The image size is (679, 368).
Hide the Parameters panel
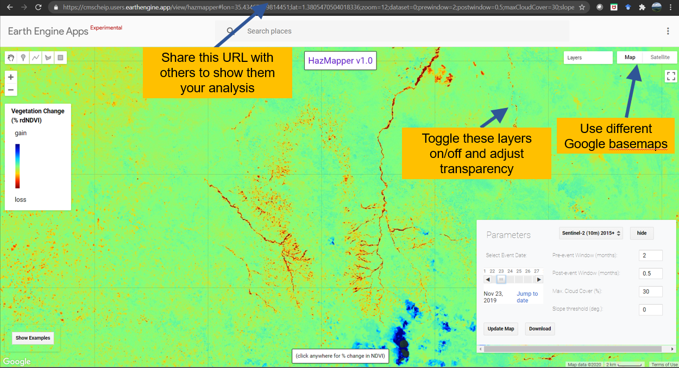[642, 233]
